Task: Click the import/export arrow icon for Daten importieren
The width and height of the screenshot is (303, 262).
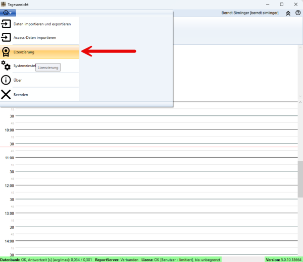Action: click(x=6, y=24)
